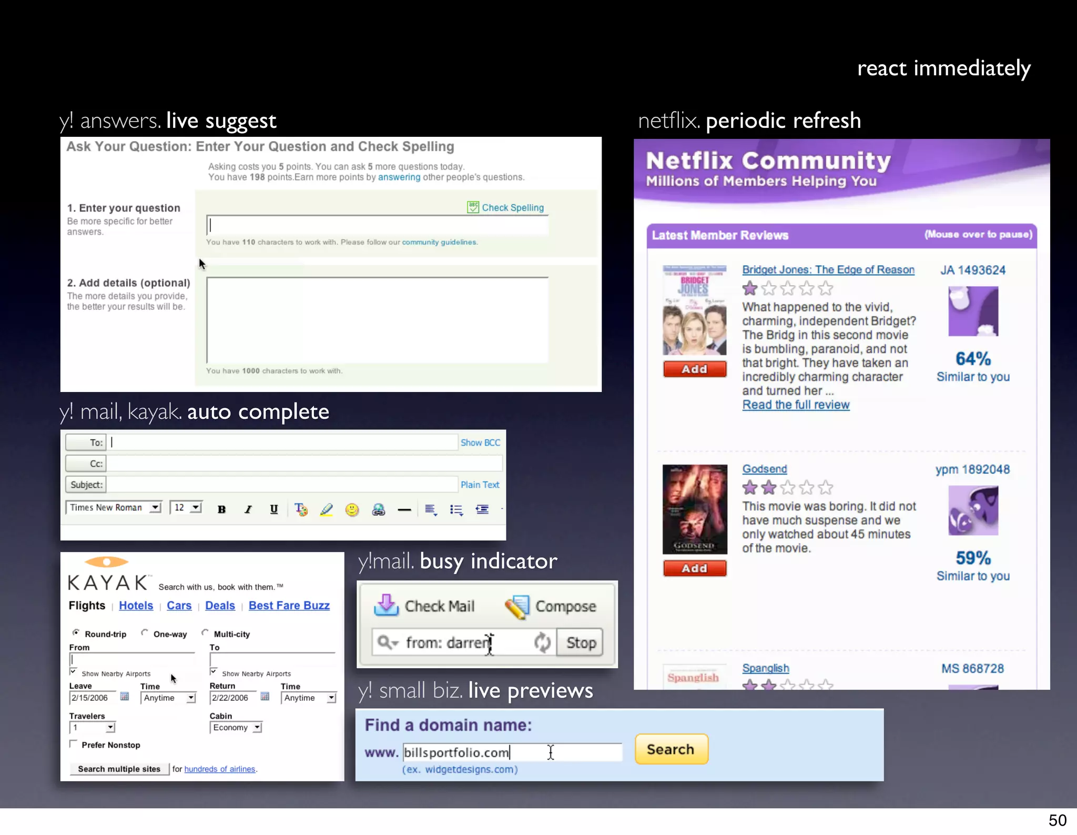Select the Round-trip option
Image resolution: width=1077 pixels, height=835 pixels.
point(76,632)
